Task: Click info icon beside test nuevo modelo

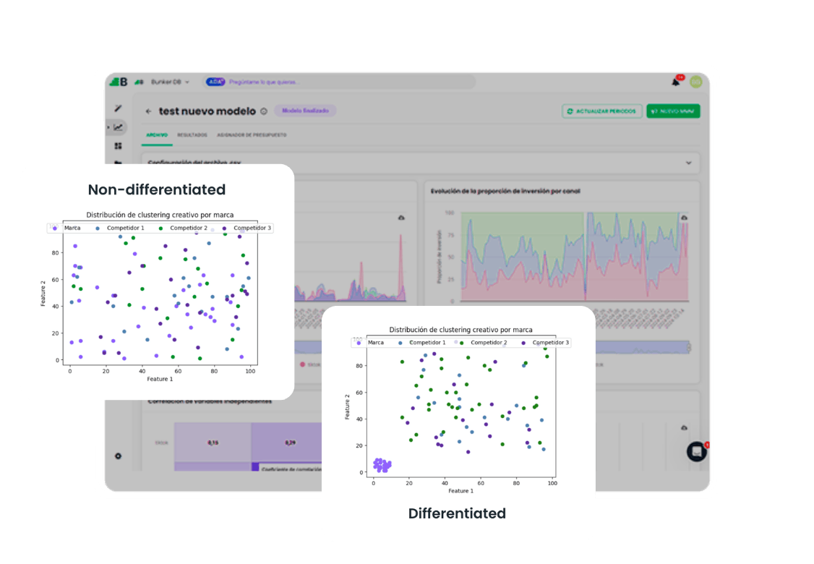Action: coord(264,111)
